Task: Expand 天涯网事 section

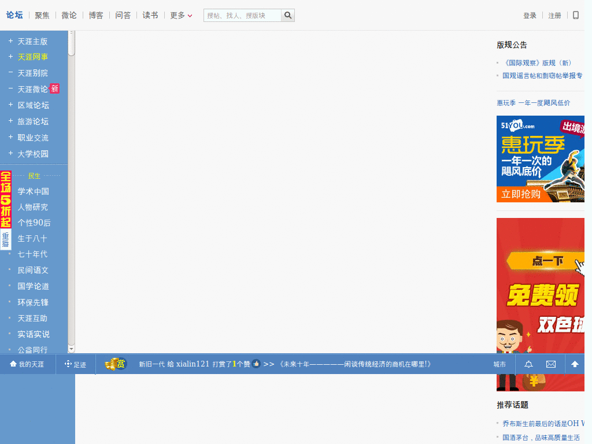Action: pos(10,57)
